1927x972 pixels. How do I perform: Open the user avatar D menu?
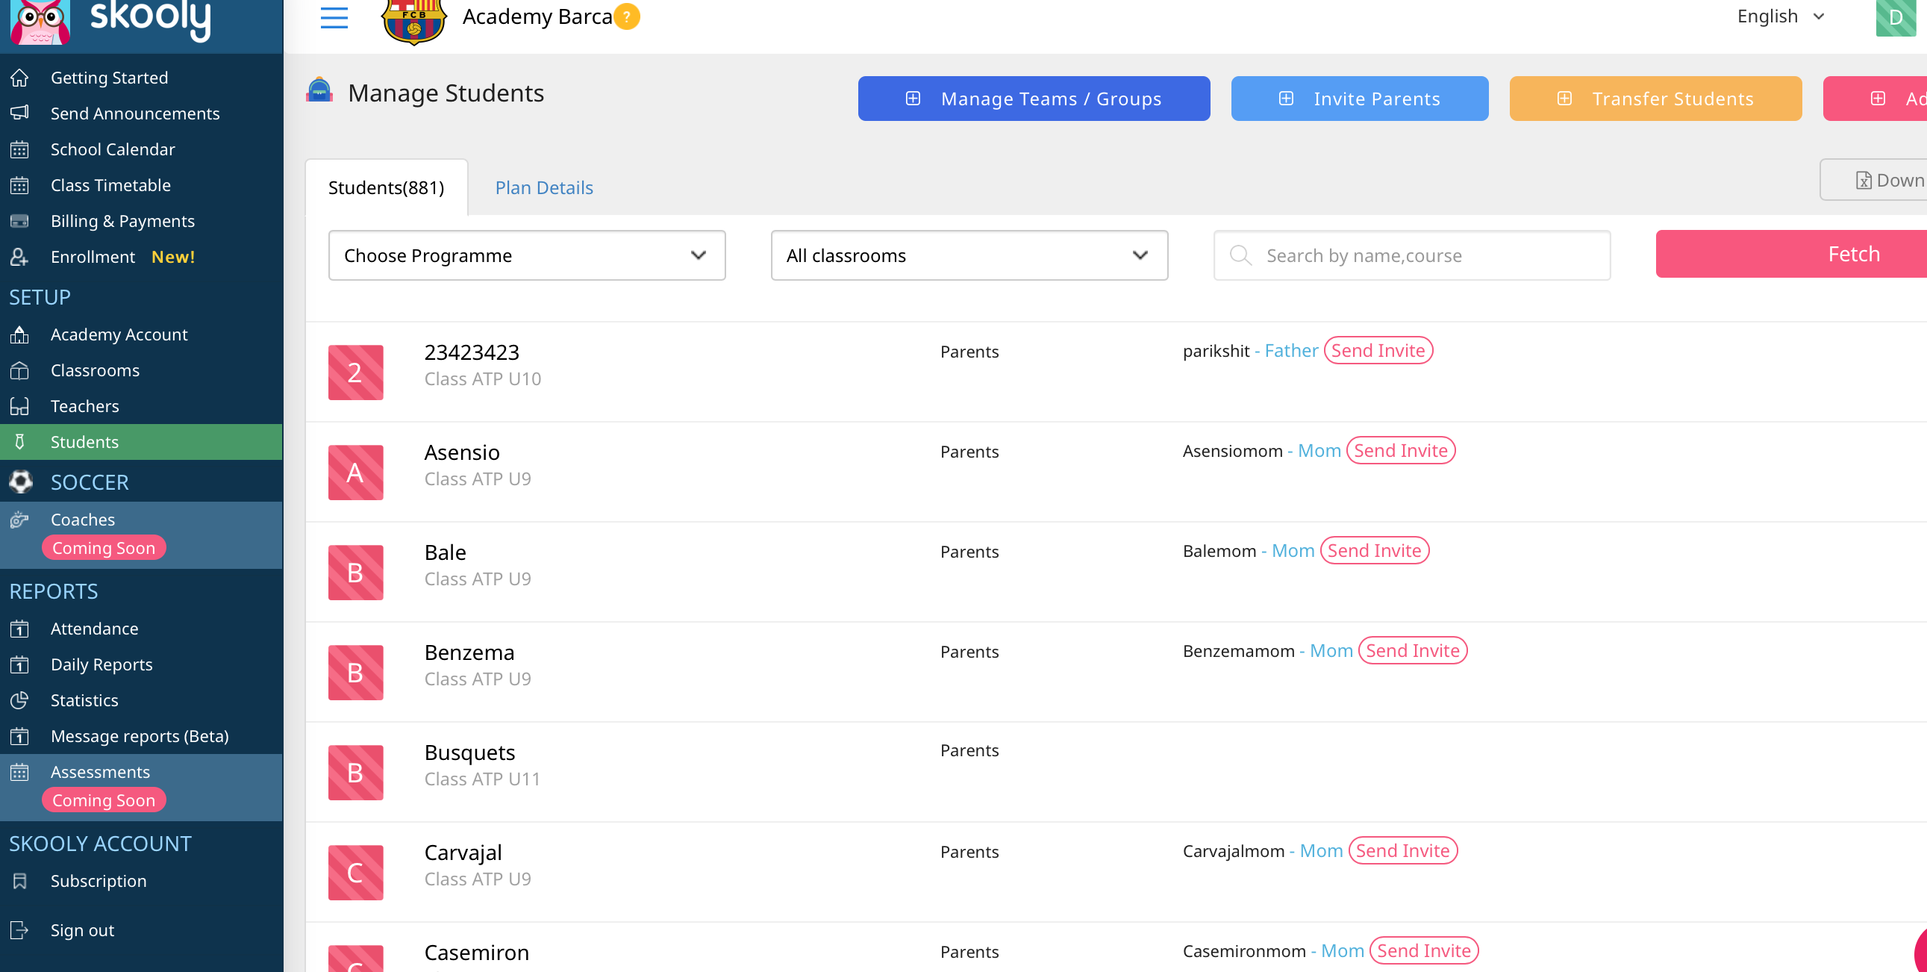(1896, 17)
